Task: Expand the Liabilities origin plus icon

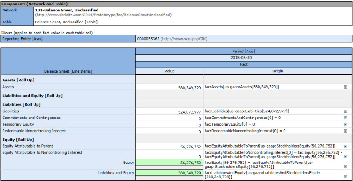Action: pyautogui.click(x=345, y=111)
